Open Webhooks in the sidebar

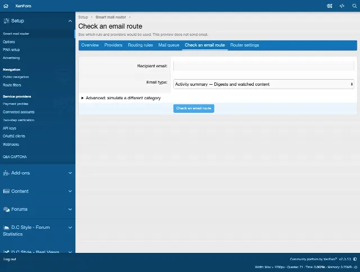coord(11,145)
